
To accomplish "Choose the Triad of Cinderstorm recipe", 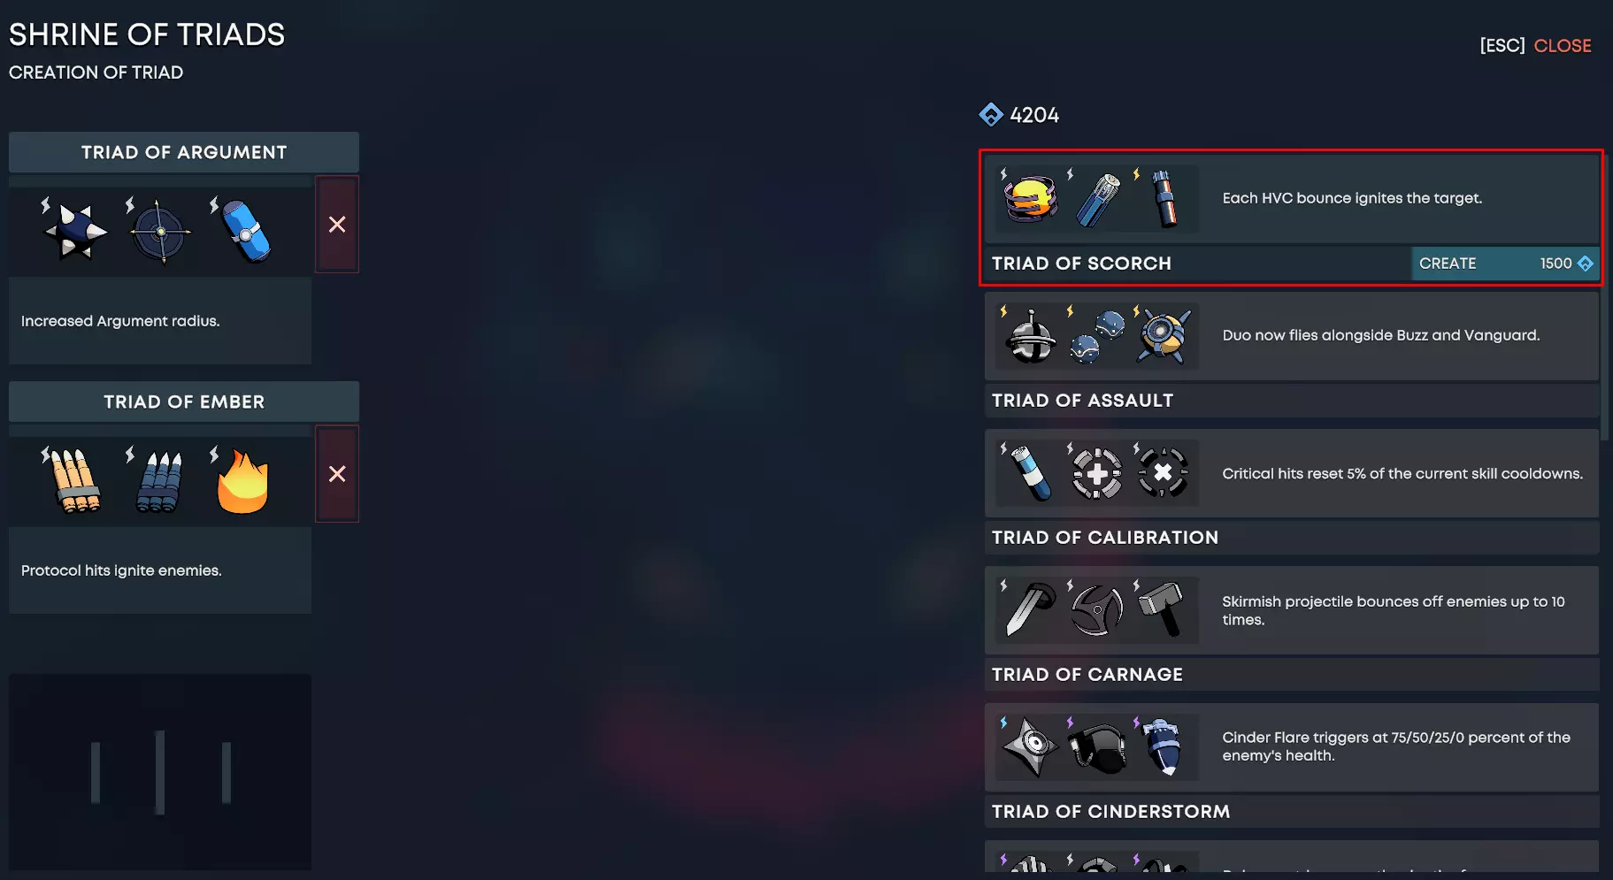I will pyautogui.click(x=1292, y=766).
